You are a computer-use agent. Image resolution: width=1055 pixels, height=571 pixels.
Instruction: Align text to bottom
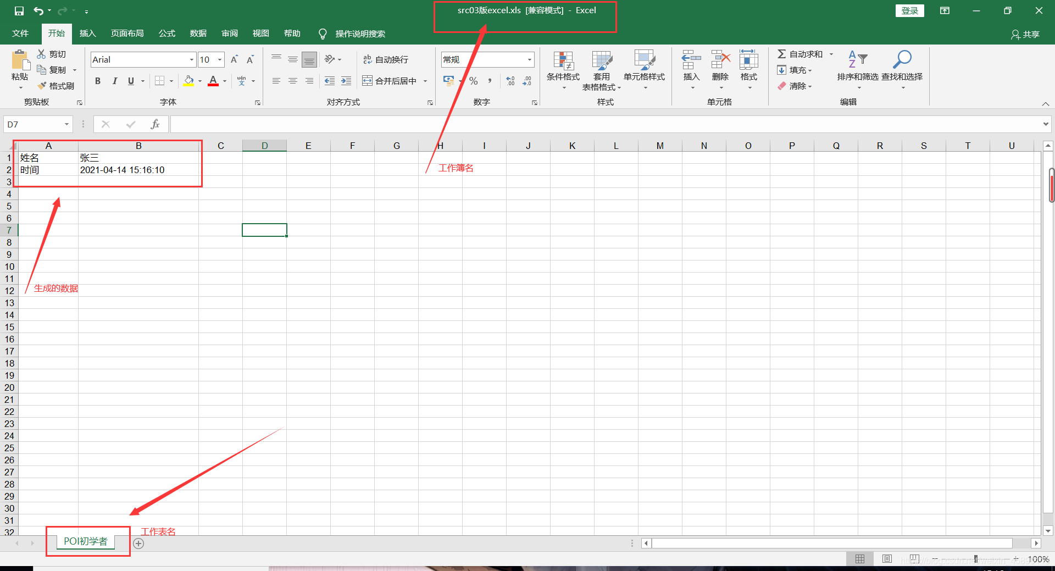pos(309,59)
